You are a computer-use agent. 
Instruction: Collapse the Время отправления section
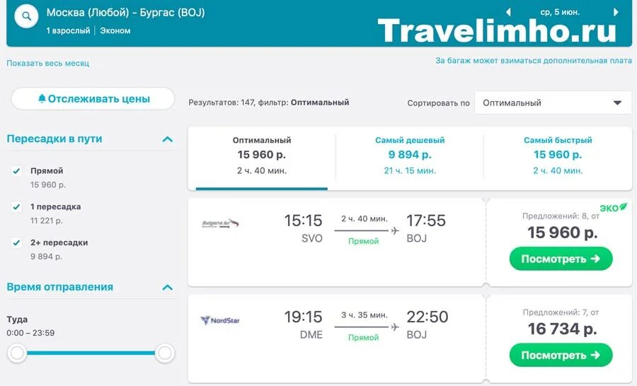point(168,288)
